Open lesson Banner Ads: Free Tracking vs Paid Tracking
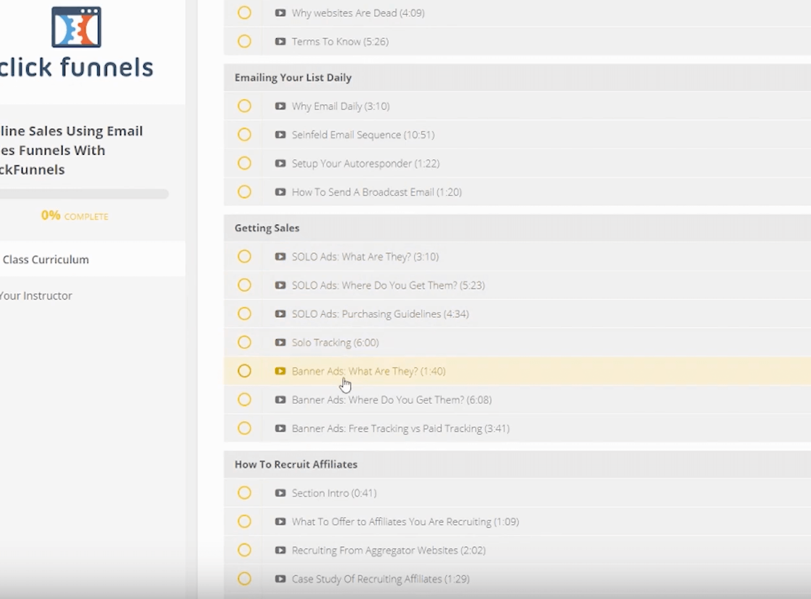This screenshot has height=599, width=811. pos(401,428)
